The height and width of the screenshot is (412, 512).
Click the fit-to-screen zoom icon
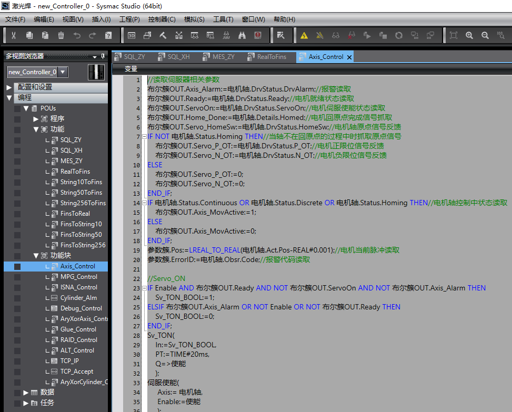pyautogui.click(x=454, y=35)
